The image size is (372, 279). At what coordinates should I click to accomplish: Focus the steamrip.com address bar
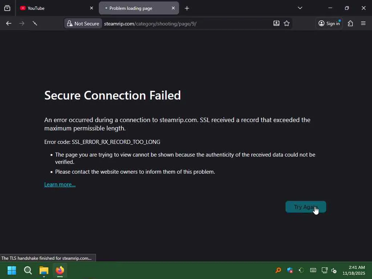tap(182, 24)
